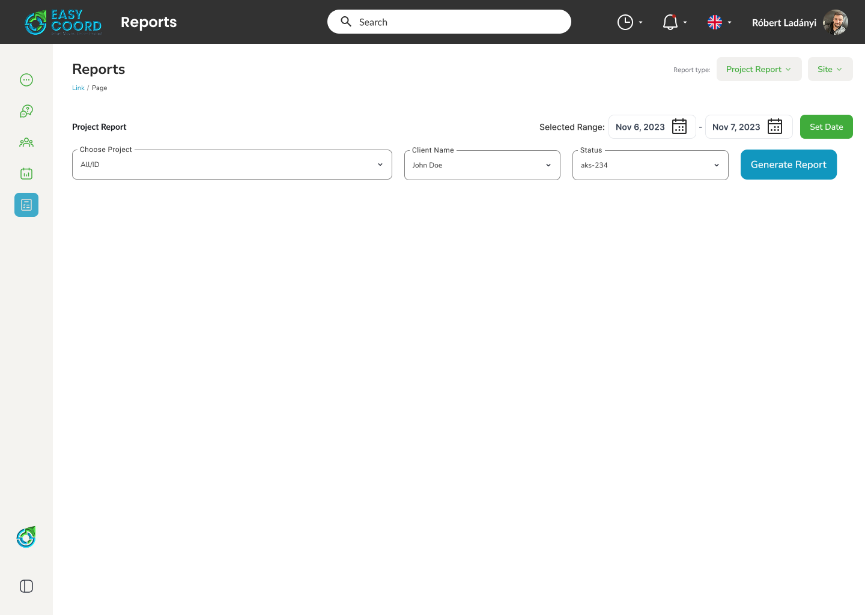This screenshot has width=865, height=615.
Task: Open the notifications bell icon
Action: pos(670,22)
